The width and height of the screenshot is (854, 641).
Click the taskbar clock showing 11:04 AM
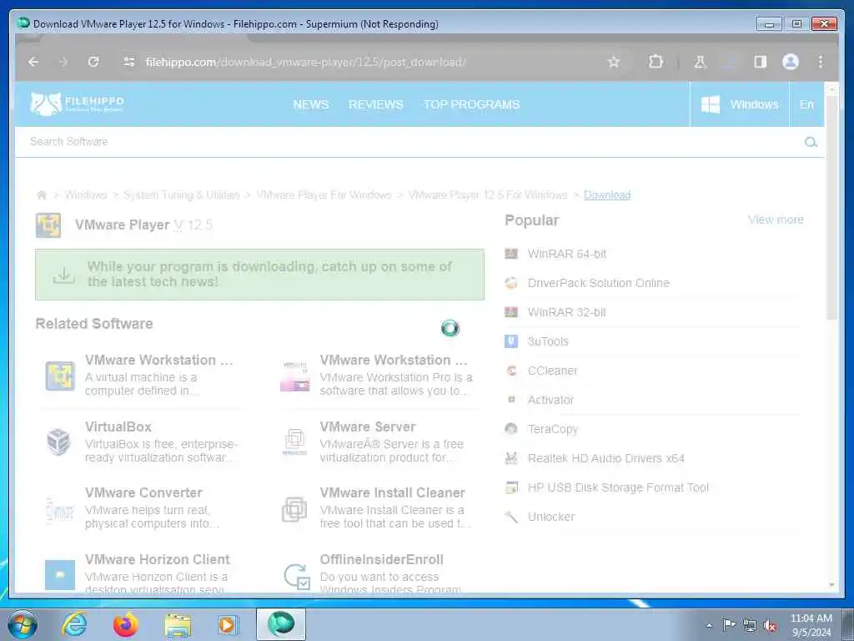click(811, 625)
